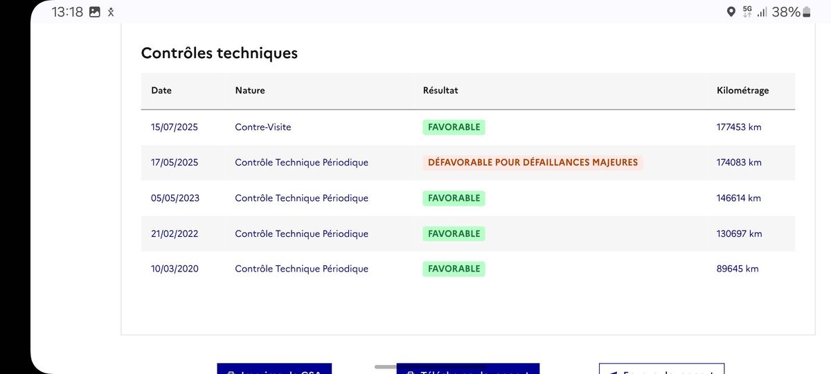Click the FAVORABLE badge for 21/02/2022
831x374 pixels.
454,233
